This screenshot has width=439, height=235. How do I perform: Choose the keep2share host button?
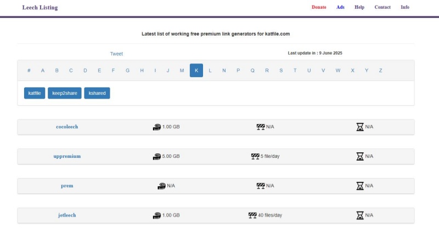point(65,93)
